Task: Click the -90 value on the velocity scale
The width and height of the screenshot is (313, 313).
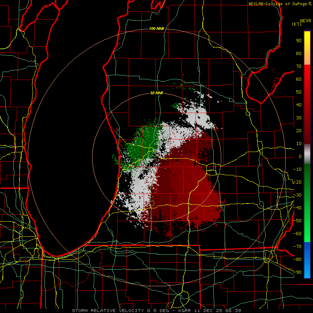Action: tap(297, 272)
